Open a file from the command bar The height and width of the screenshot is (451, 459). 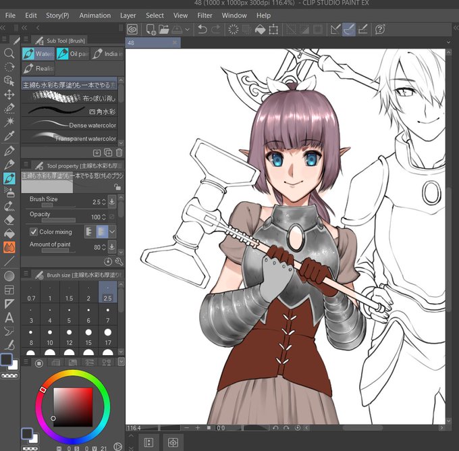tap(164, 29)
